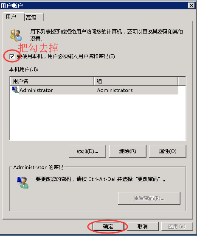Click the 应用(A) button
Image resolution: width=197 pixels, height=236 pixels.
(177, 226)
